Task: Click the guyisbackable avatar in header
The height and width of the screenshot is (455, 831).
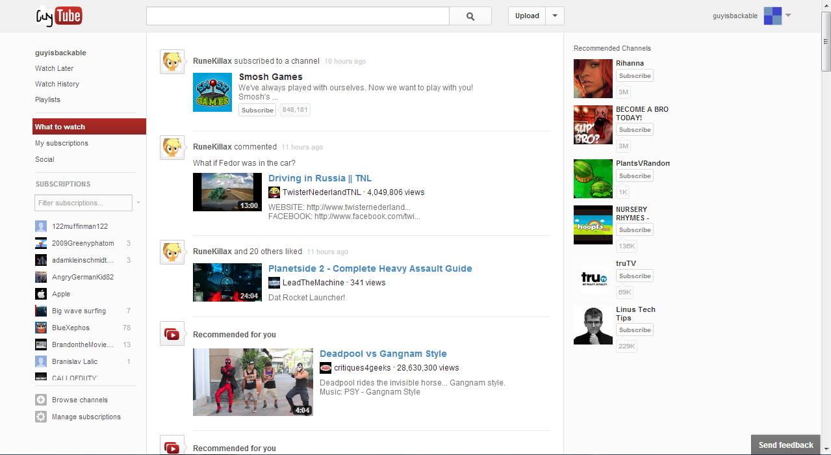Action: [x=773, y=16]
